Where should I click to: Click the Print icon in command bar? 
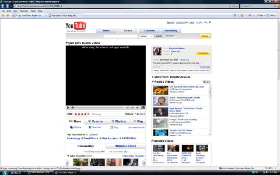tap(250, 15)
